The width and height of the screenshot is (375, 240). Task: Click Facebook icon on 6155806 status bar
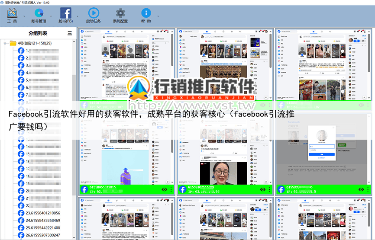[x=84, y=189]
